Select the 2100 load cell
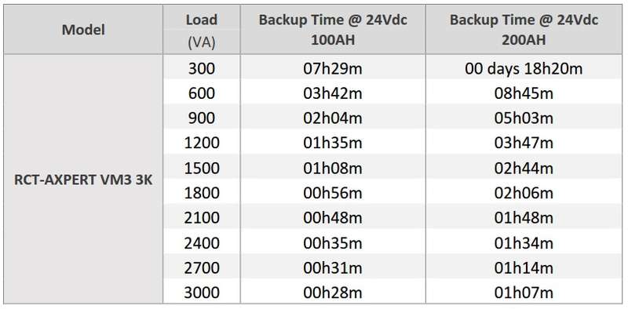The image size is (628, 309). 202,217
